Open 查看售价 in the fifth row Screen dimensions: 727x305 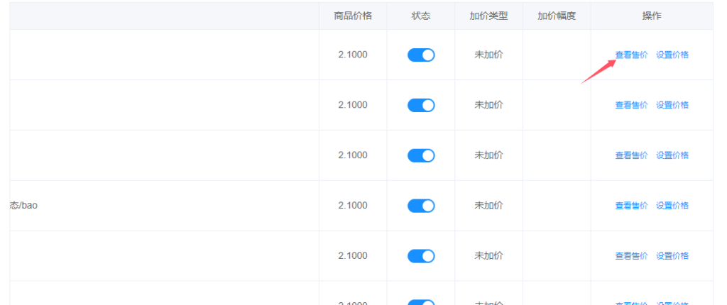[631, 256]
